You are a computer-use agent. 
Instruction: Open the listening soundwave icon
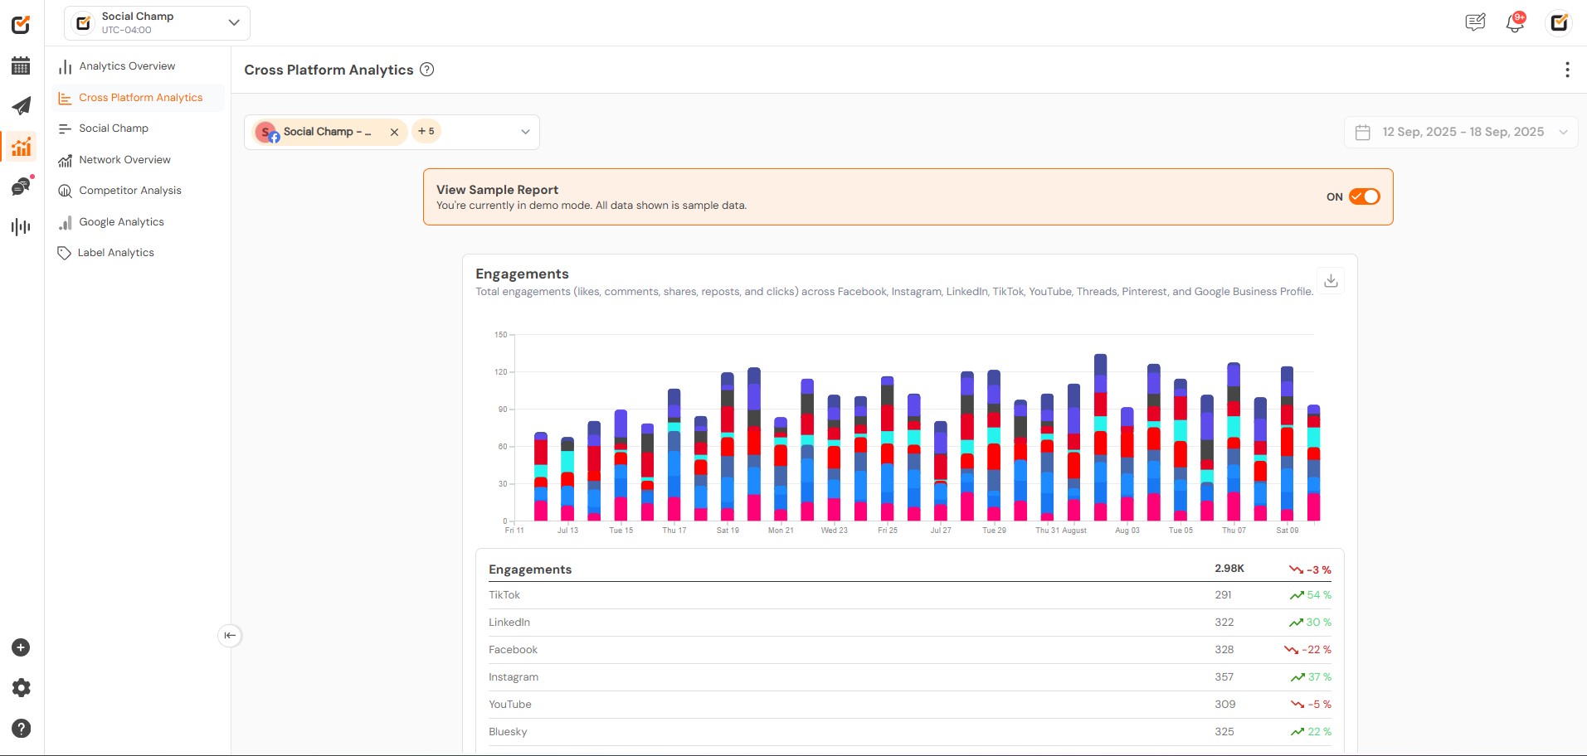tap(22, 226)
